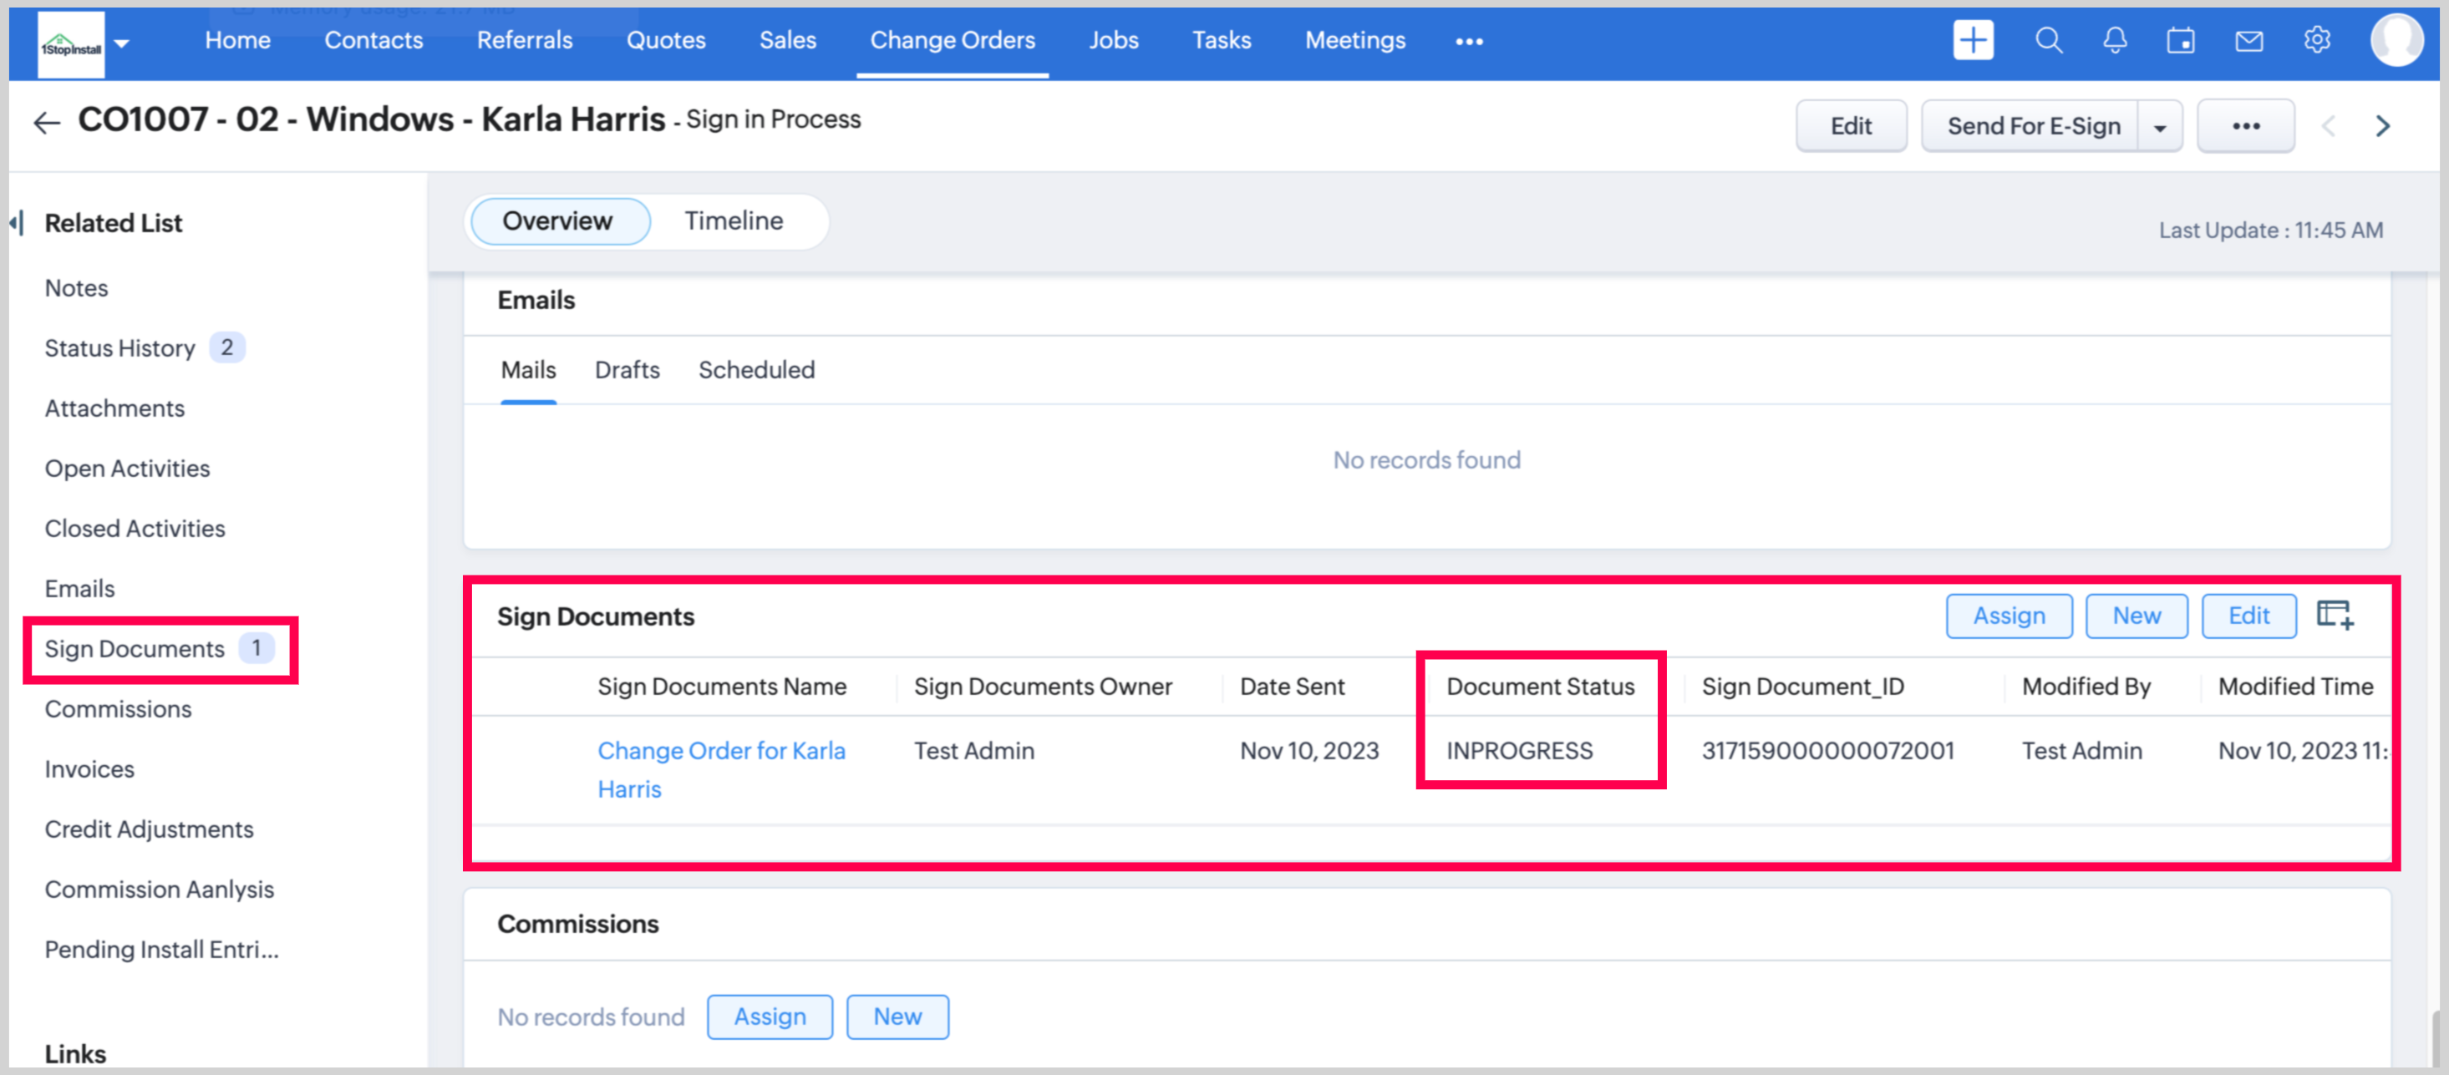The height and width of the screenshot is (1075, 2449).
Task: Open the search magnifier icon
Action: click(x=2048, y=41)
